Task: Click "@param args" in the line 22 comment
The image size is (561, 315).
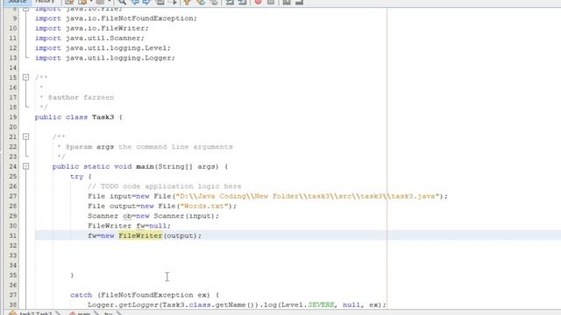Action: (x=89, y=147)
